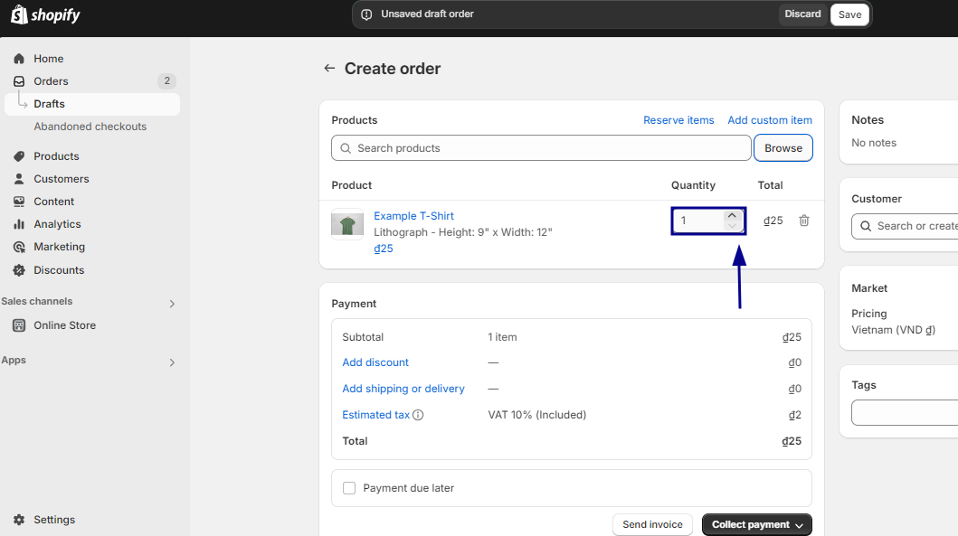Click the product search magnifier icon
The image size is (958, 536).
click(346, 148)
